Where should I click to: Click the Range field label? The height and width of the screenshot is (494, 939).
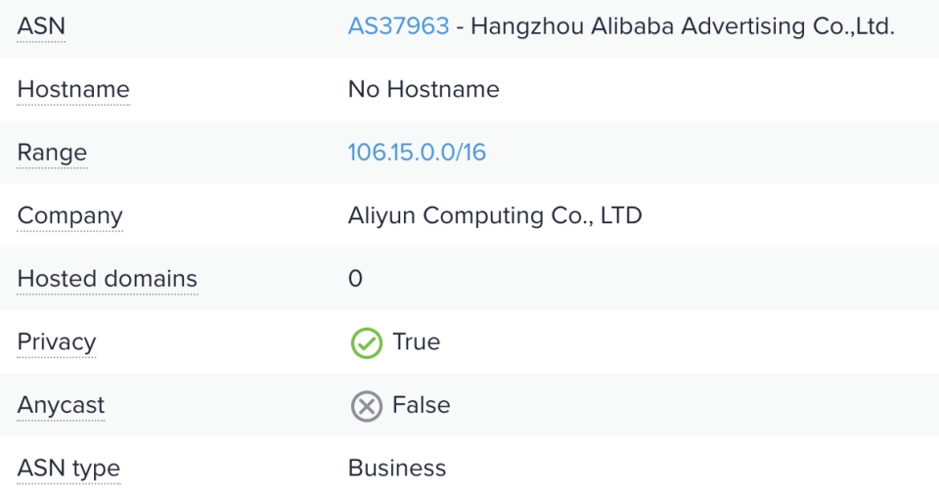click(x=52, y=153)
